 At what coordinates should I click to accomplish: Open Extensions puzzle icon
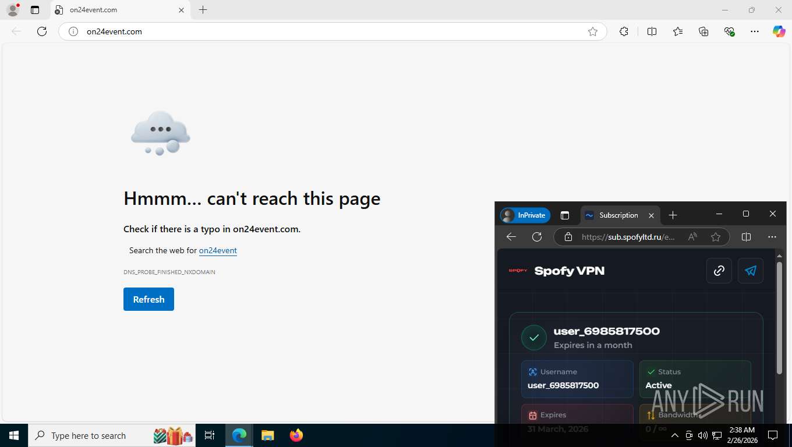[x=624, y=31]
